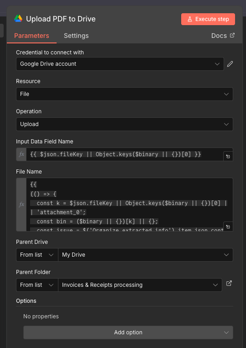Open Parent Folder in new tab icon
Image resolution: width=246 pixels, height=348 pixels.
(229, 284)
